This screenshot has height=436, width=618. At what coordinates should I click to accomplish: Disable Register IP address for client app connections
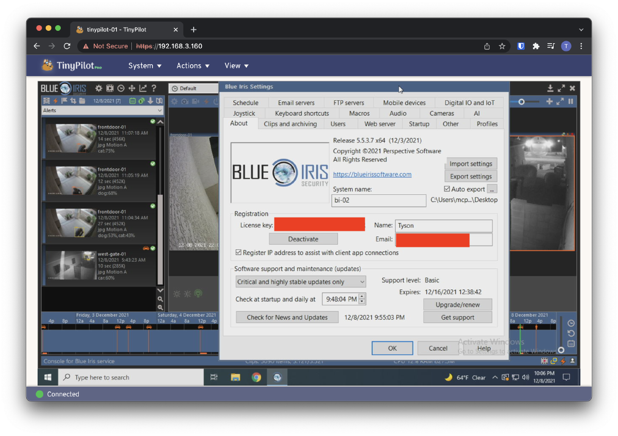pos(238,252)
